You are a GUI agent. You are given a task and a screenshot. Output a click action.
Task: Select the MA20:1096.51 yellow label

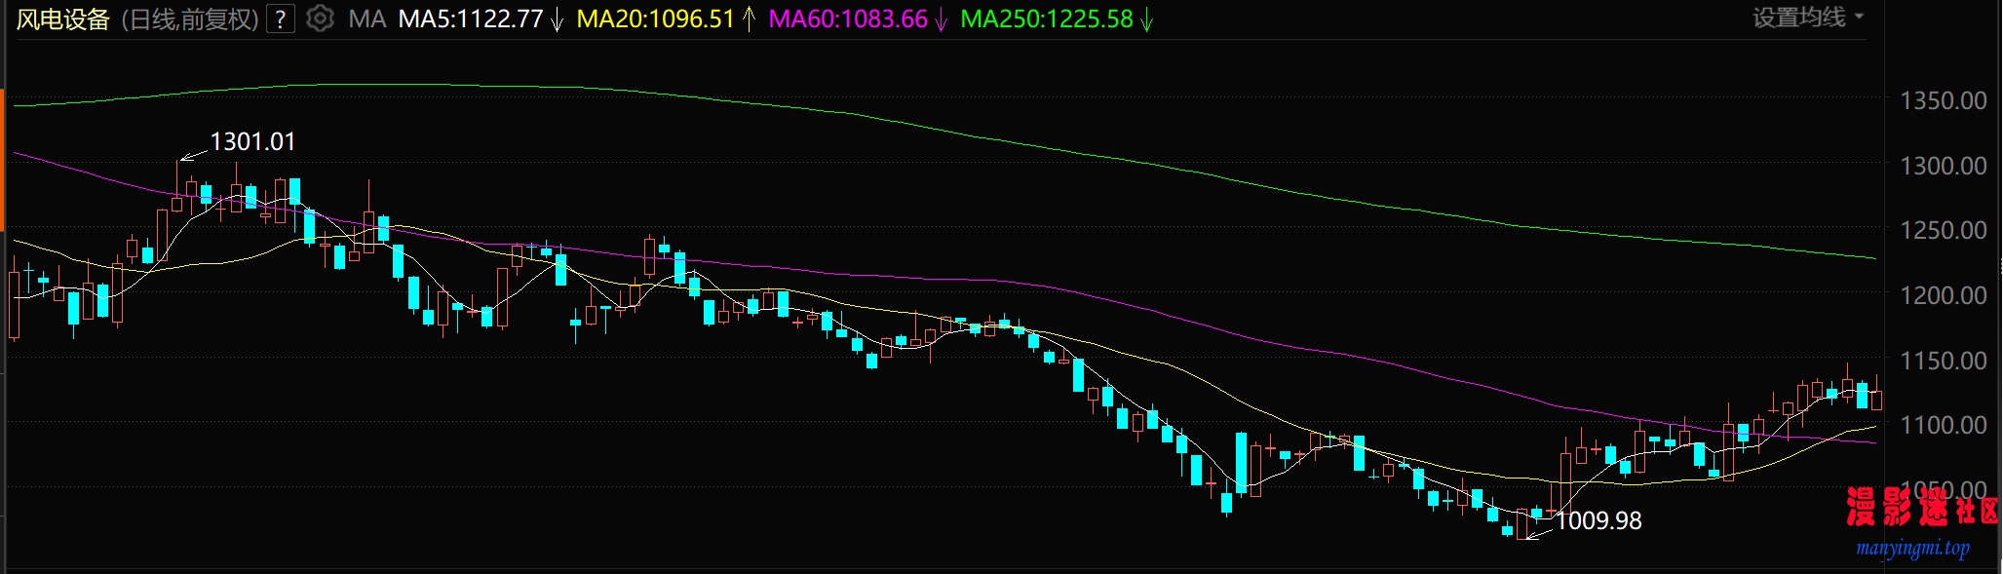click(x=655, y=19)
